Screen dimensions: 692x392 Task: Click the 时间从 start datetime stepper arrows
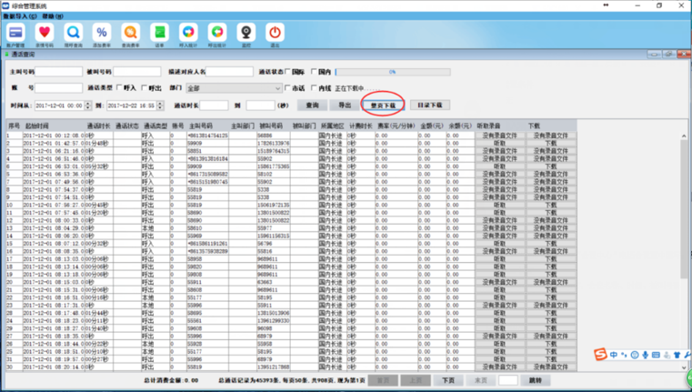88,106
